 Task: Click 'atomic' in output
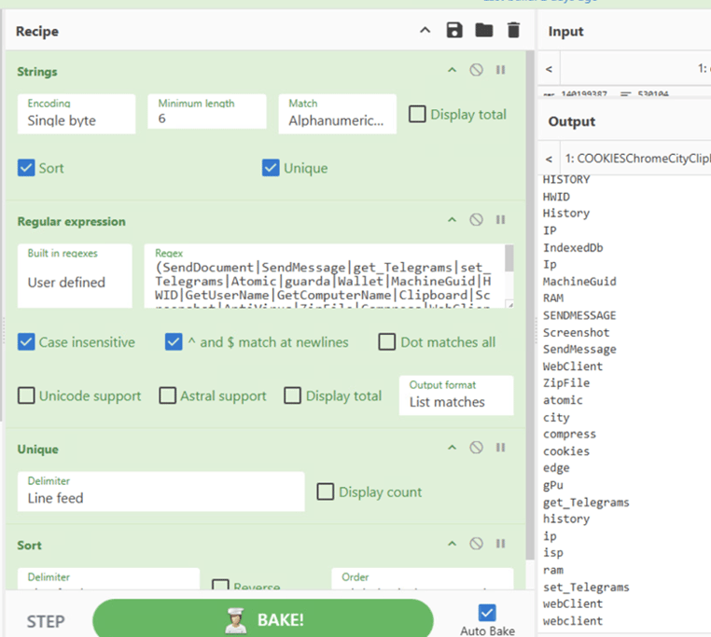[563, 400]
